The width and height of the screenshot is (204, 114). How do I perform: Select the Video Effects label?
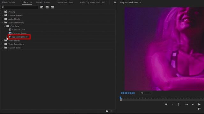pyautogui.click(x=14, y=41)
